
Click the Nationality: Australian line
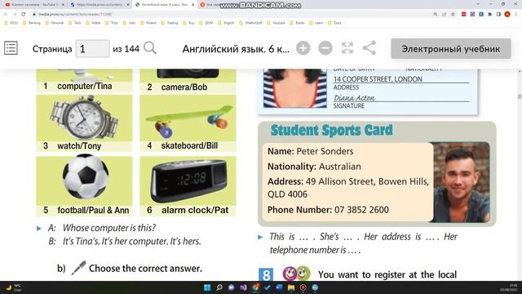pyautogui.click(x=314, y=167)
